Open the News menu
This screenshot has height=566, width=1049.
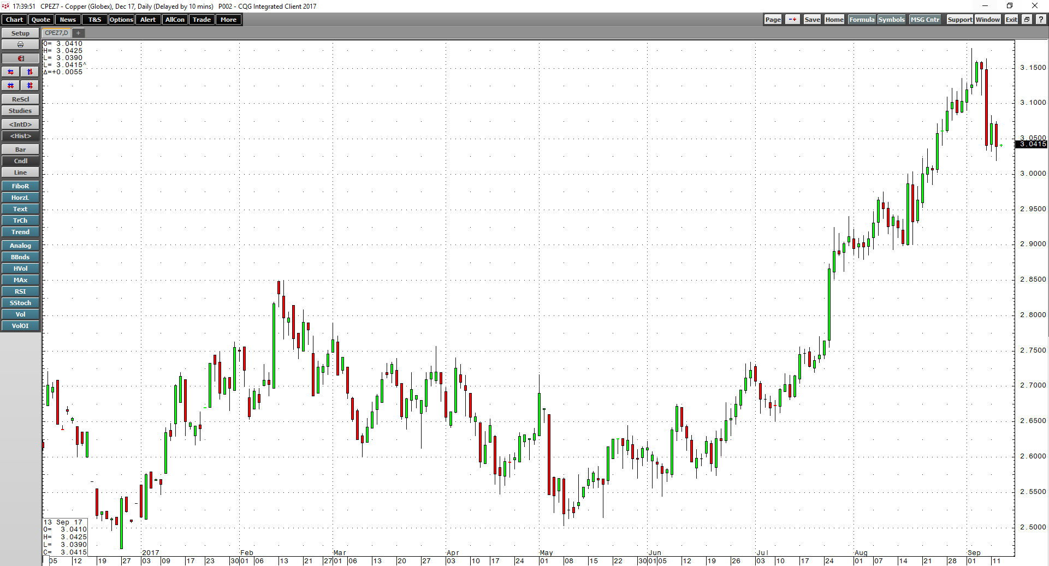click(68, 20)
